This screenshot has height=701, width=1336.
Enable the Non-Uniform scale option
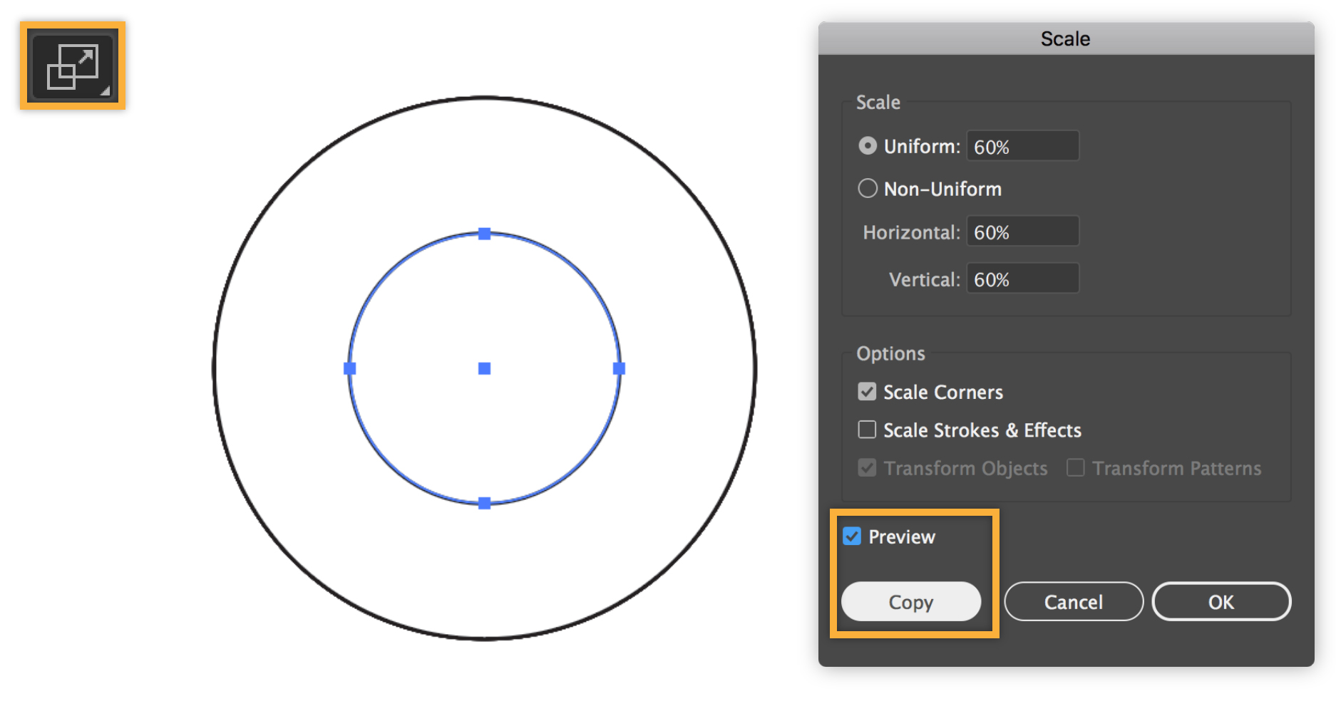[x=867, y=188]
